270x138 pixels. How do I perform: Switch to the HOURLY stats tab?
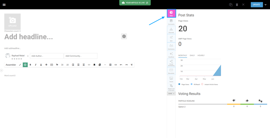pos(201,56)
